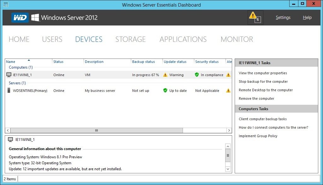Click the WD logo in the header
The height and width of the screenshot is (185, 323).
[x=20, y=18]
